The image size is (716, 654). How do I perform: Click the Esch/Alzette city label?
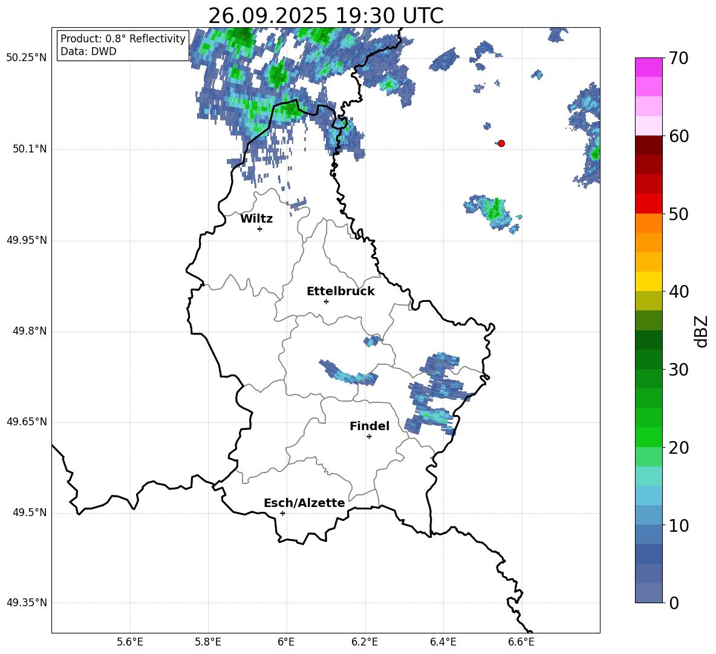(304, 503)
